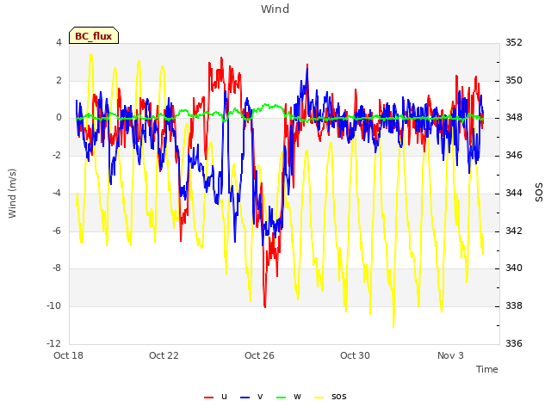Click the left axis value "0"
Screen dimensions: 551x413
(x=59, y=118)
